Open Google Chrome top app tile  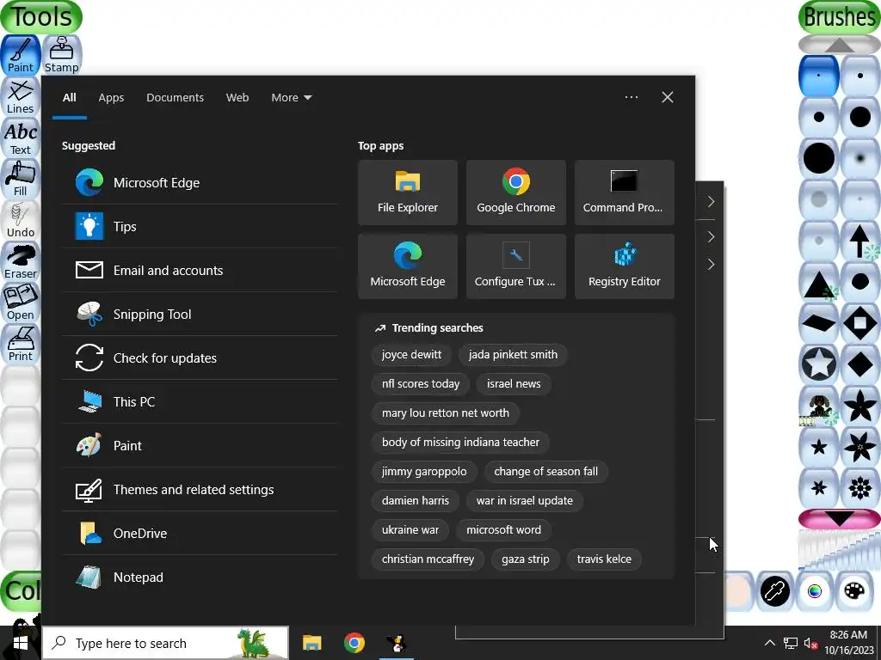coord(516,192)
